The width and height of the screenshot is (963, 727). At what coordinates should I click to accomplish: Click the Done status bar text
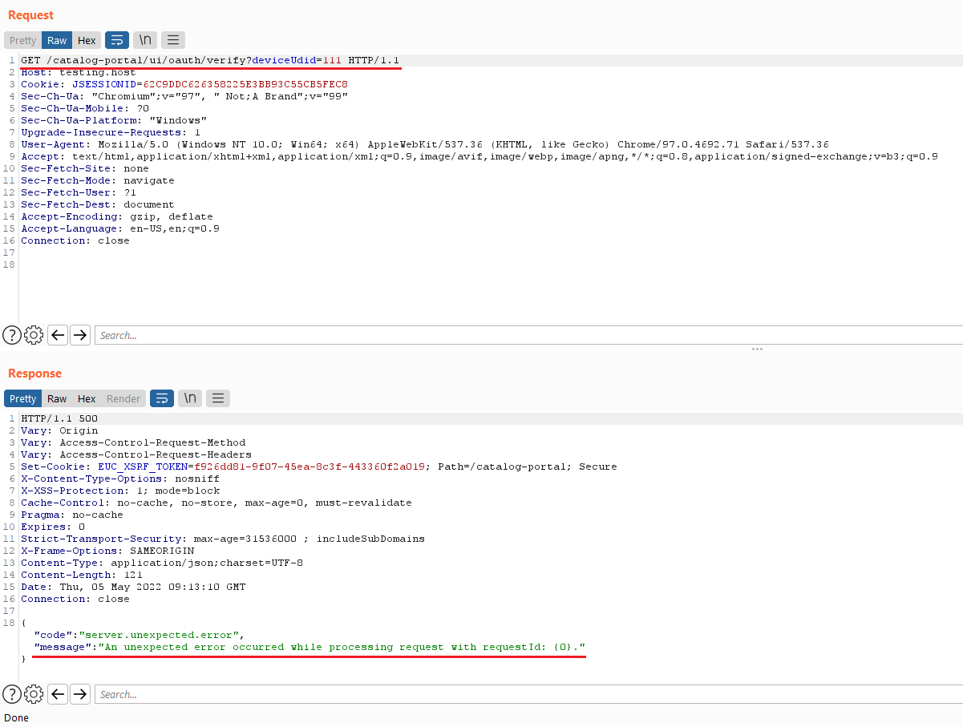16,717
